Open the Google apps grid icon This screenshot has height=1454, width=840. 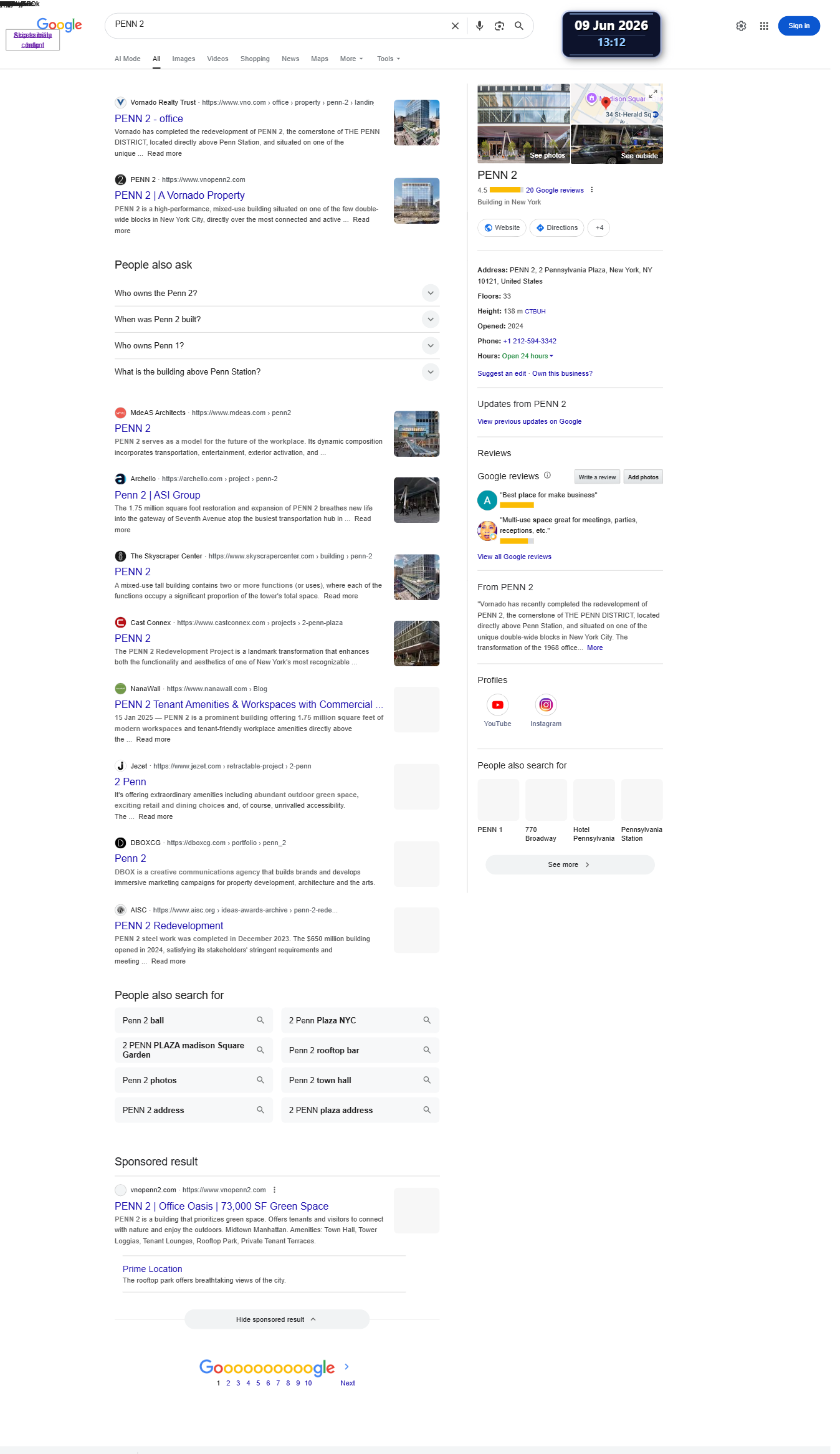tap(764, 26)
